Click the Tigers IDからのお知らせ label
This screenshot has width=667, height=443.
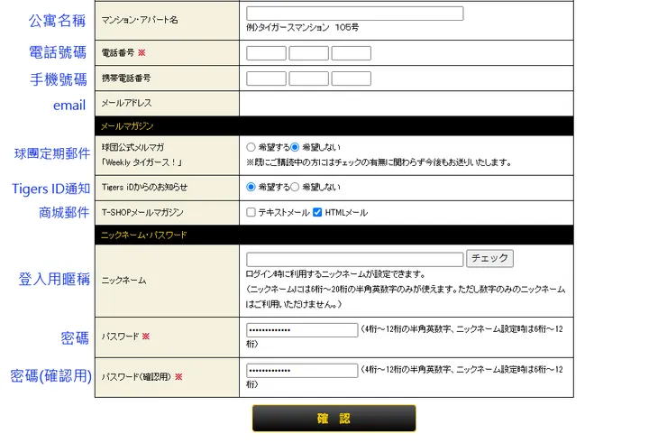144,188
